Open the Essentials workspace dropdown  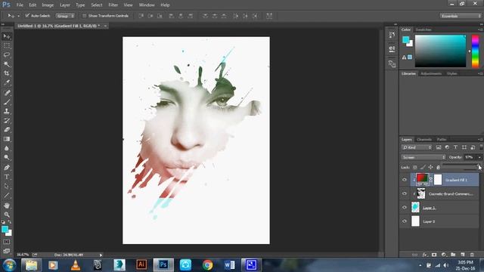click(x=461, y=16)
